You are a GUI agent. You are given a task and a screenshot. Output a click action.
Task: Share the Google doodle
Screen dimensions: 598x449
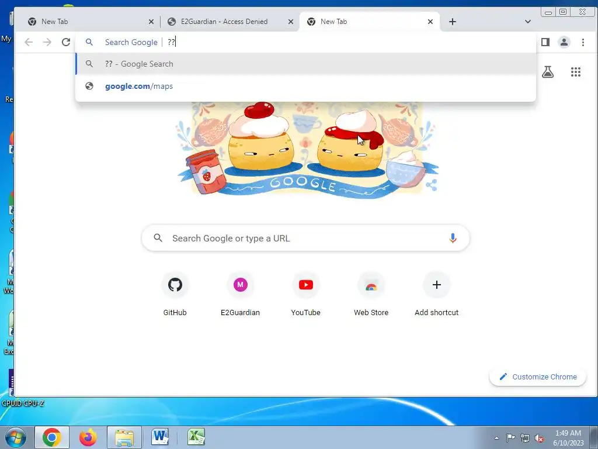432,185
